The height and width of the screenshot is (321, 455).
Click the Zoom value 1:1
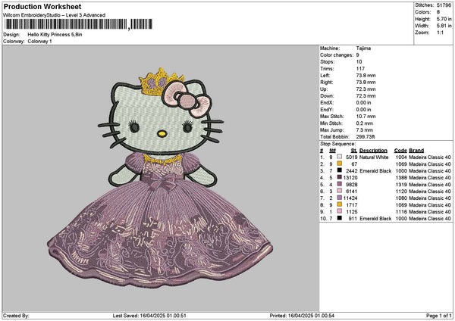440,33
